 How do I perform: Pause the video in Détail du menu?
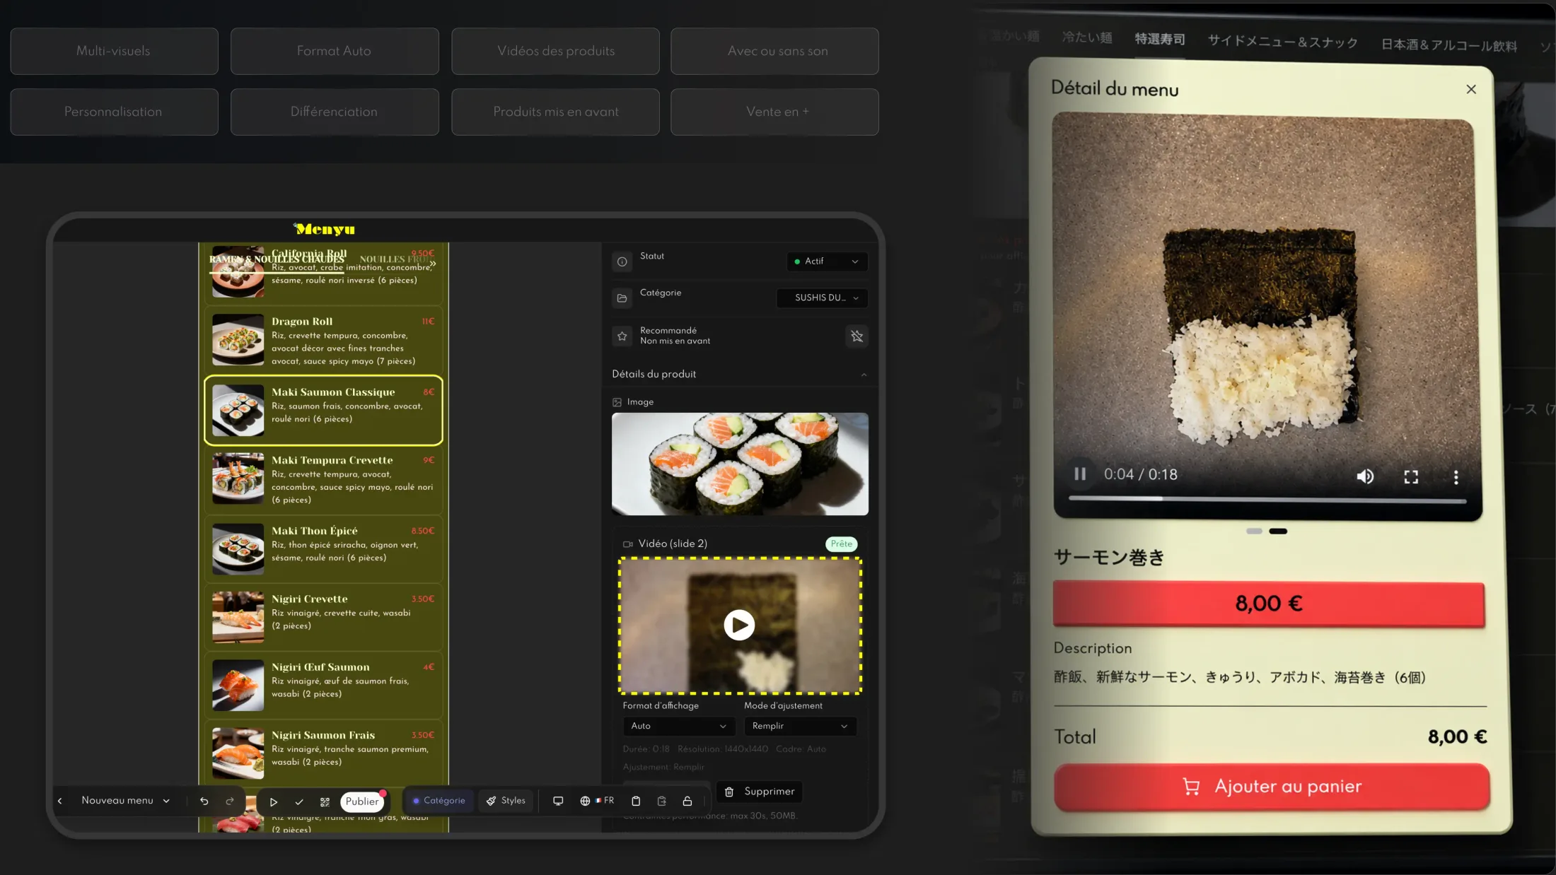click(x=1080, y=474)
